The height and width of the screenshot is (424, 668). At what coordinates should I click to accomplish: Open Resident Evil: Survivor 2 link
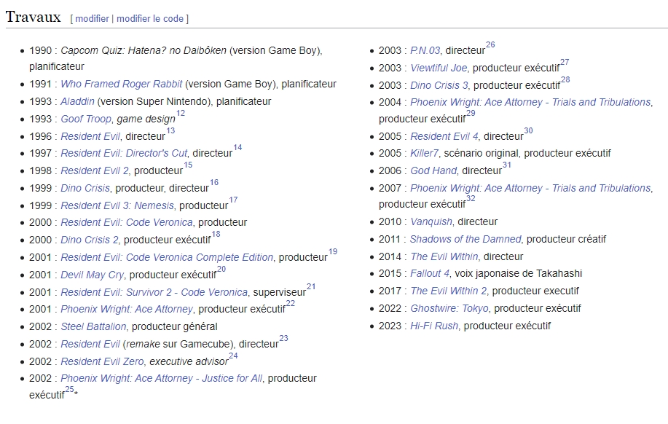154,292
